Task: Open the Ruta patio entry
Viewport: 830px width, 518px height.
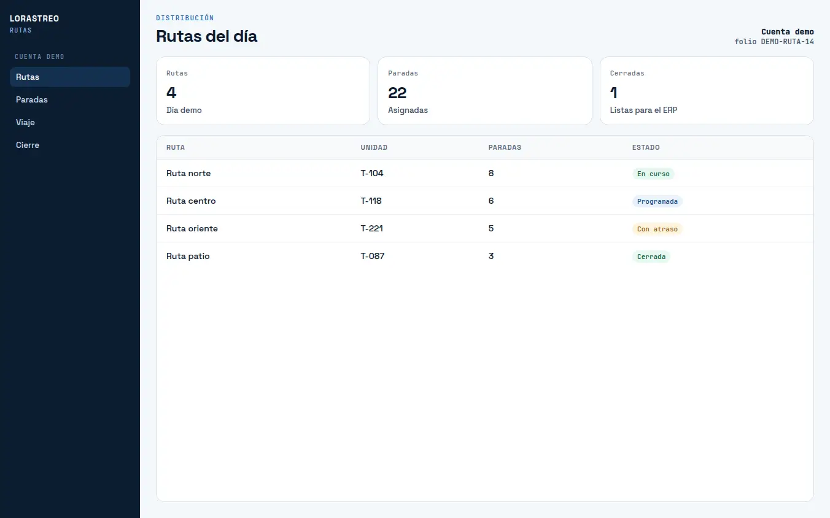Action: [485, 256]
